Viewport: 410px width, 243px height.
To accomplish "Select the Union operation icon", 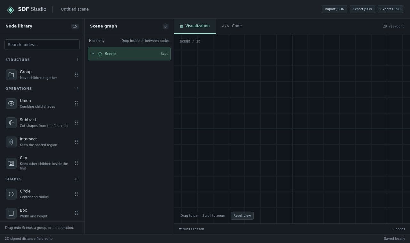I will (11, 104).
